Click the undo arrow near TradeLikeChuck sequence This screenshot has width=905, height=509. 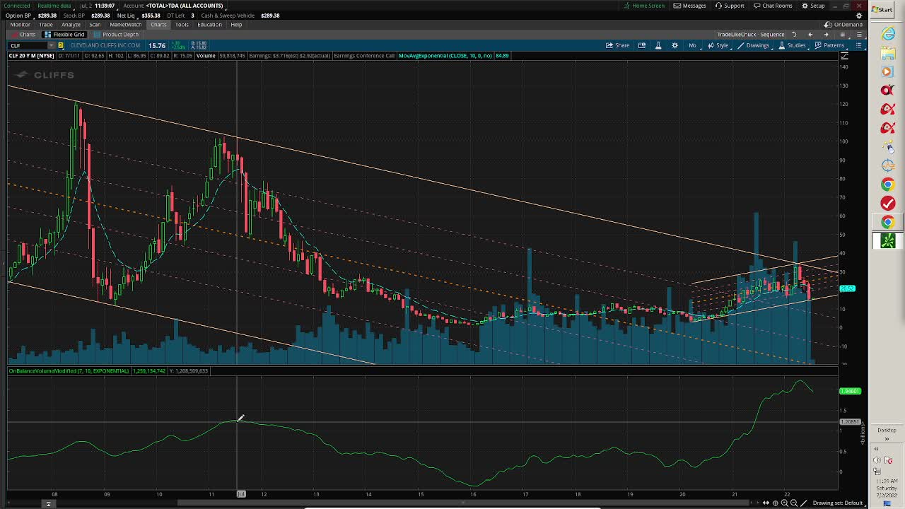(794, 34)
